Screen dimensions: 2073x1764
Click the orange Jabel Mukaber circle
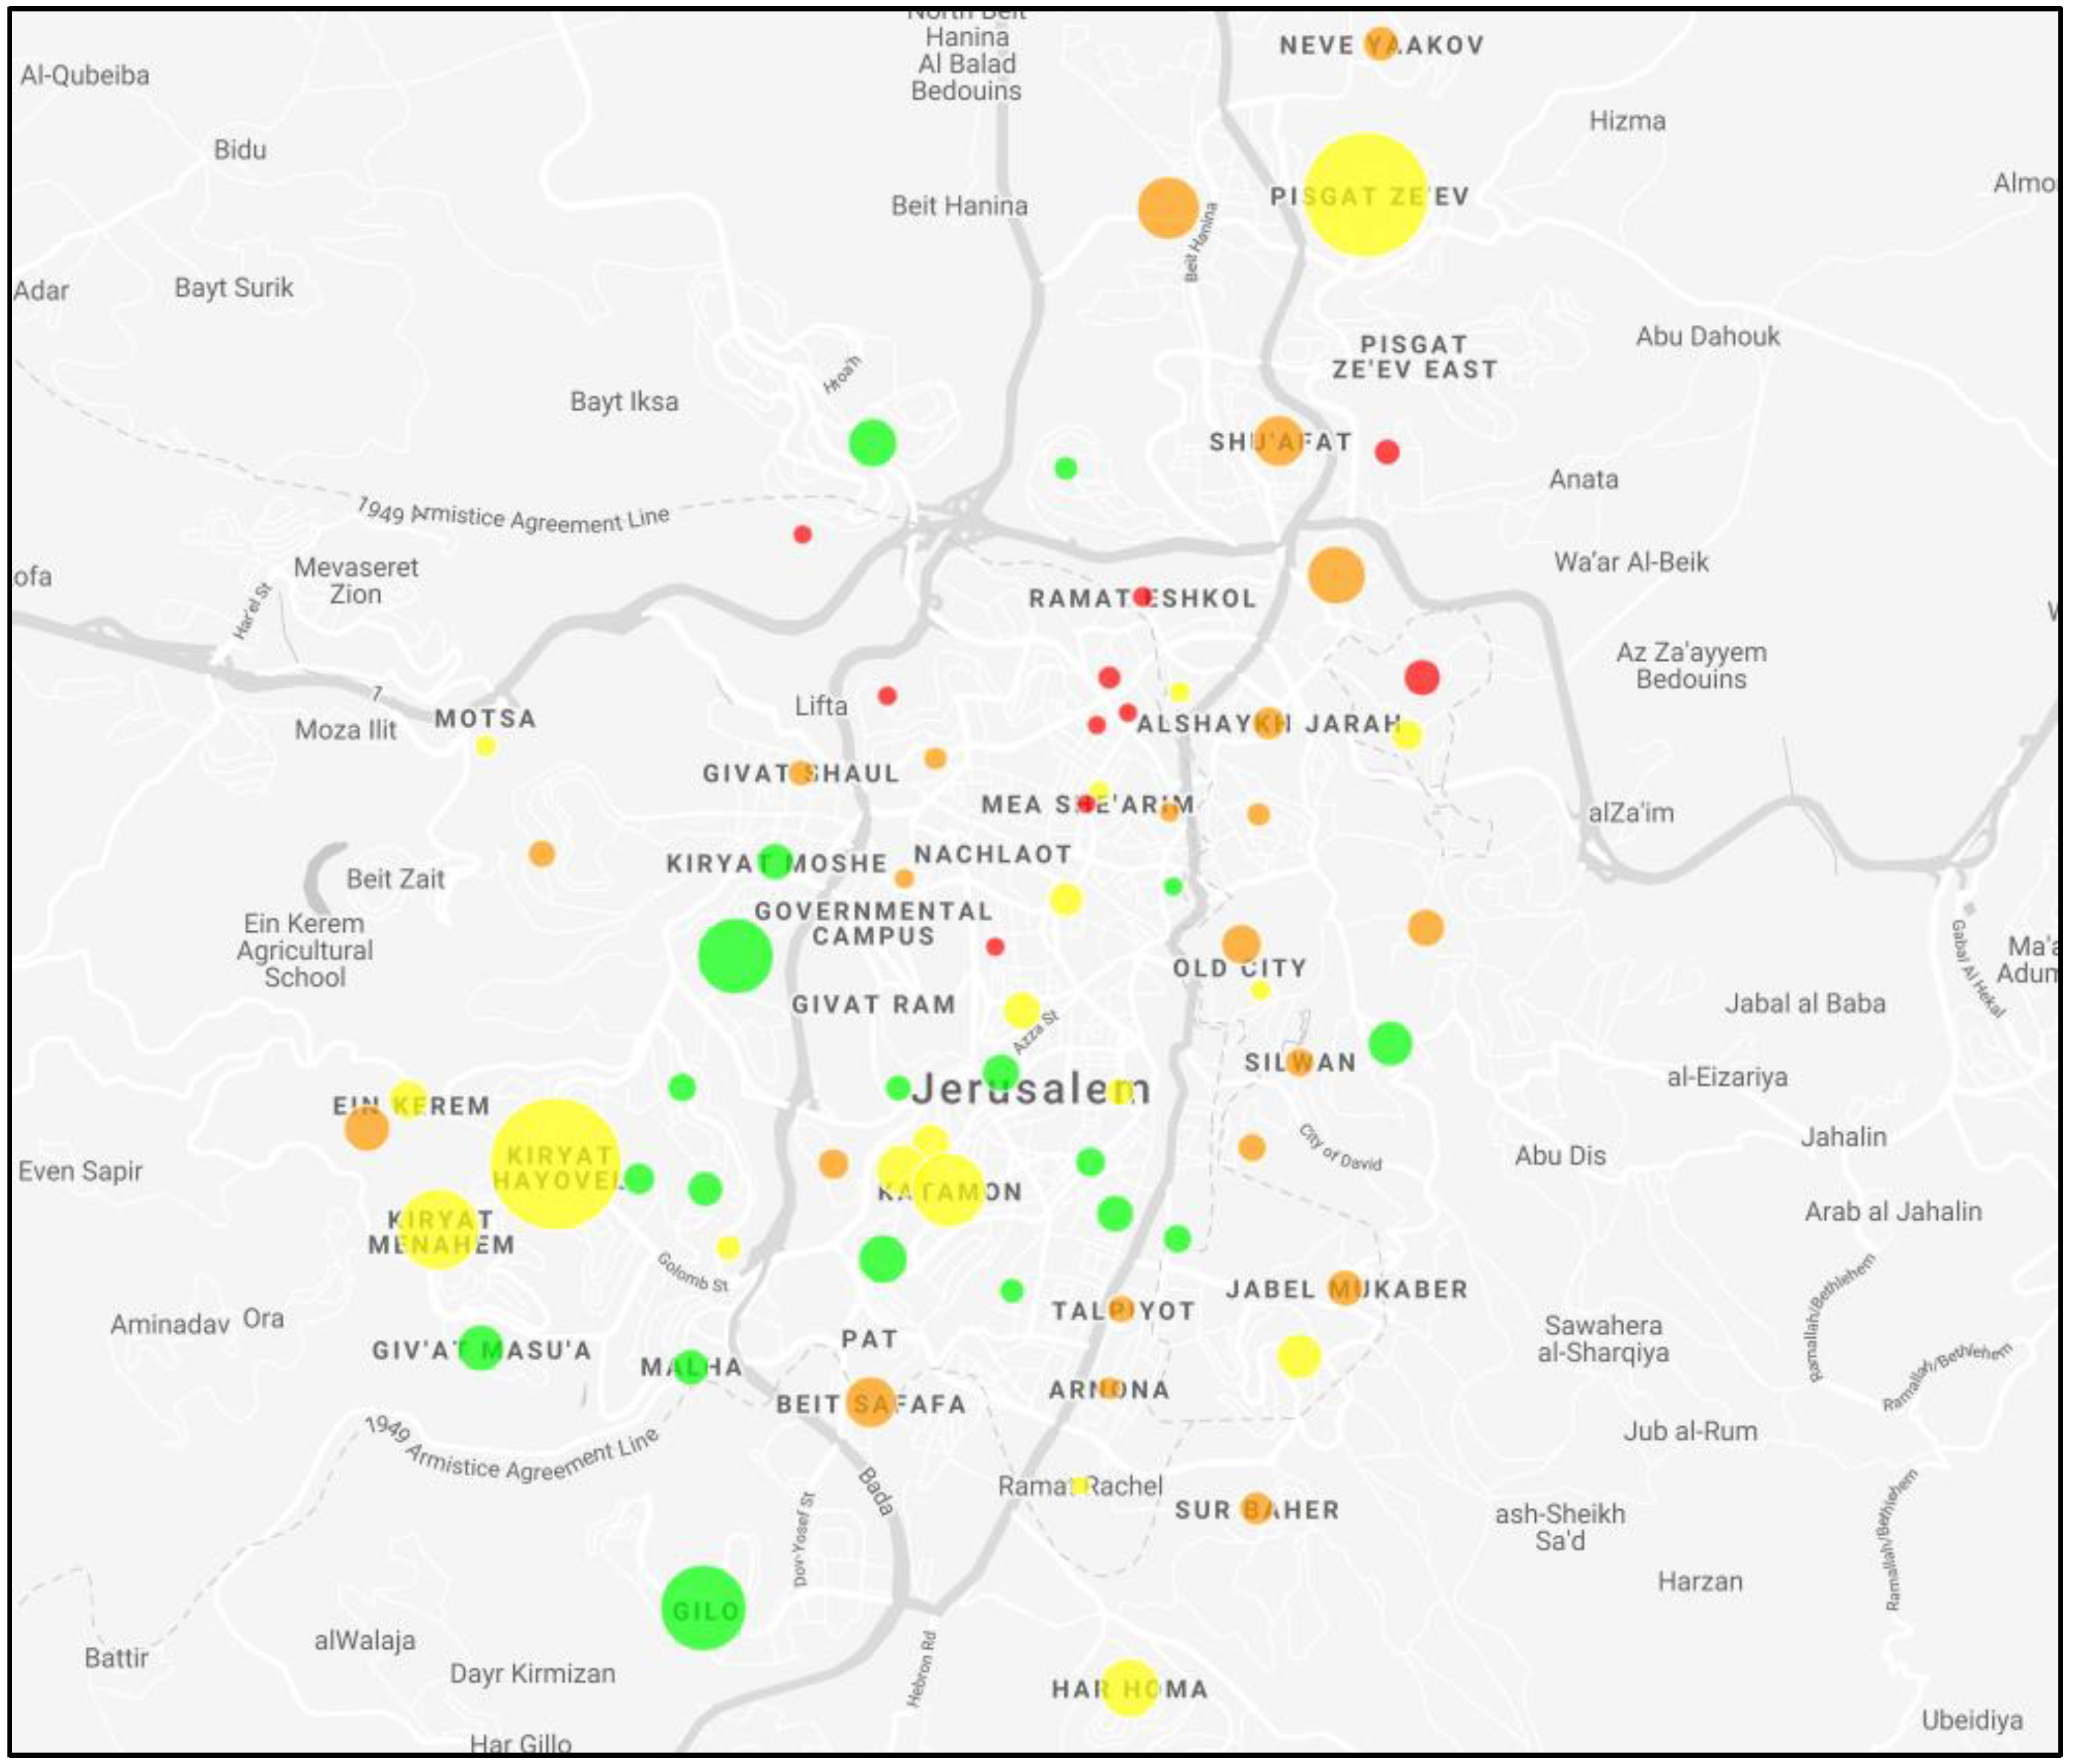point(1344,1288)
